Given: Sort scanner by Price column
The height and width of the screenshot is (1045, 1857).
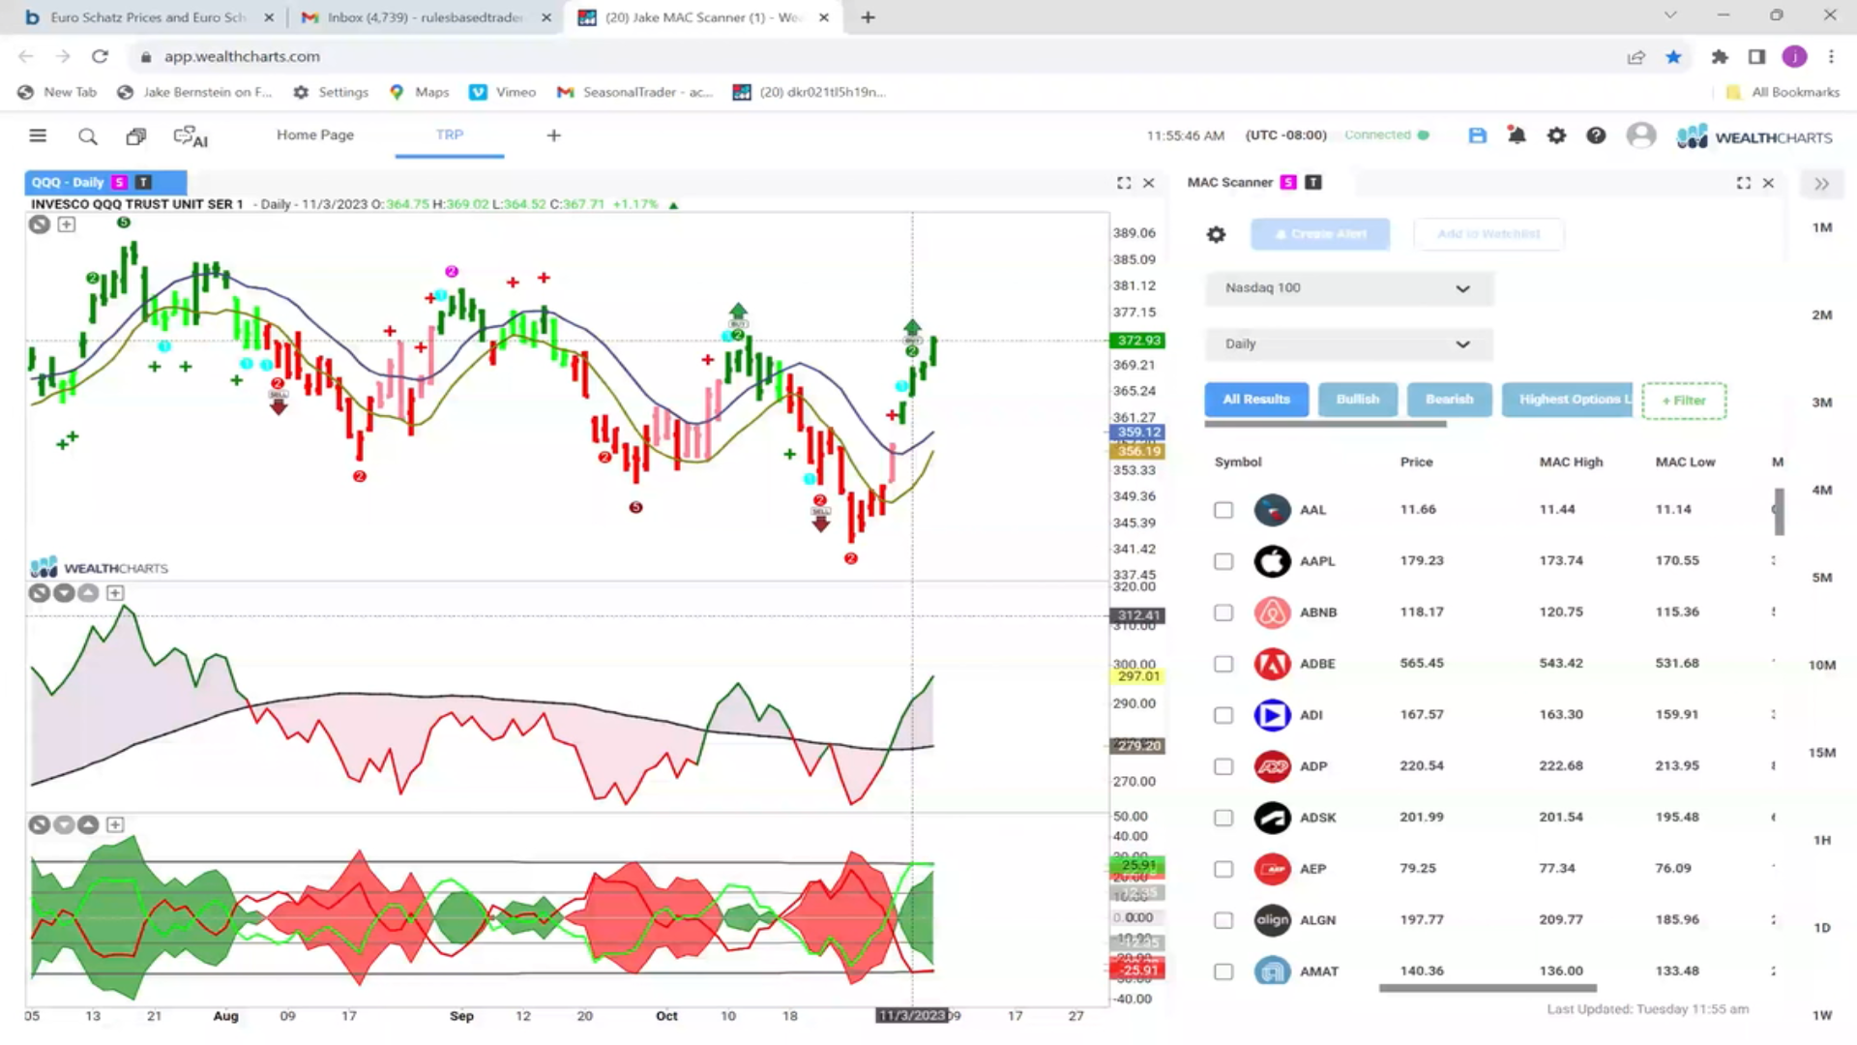Looking at the screenshot, I should point(1416,463).
